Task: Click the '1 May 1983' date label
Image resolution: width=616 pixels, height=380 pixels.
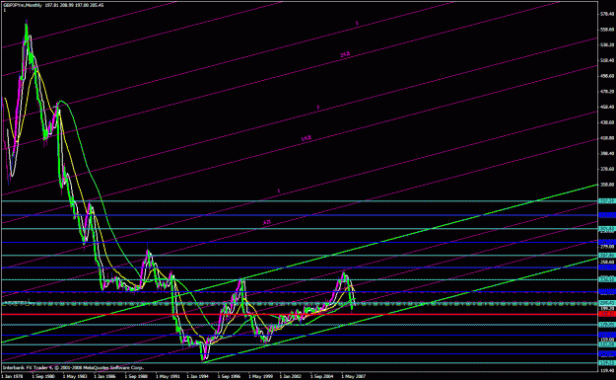Action: click(75, 376)
